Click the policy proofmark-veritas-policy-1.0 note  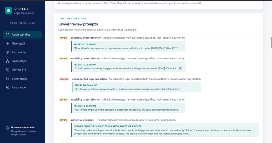point(130,3)
